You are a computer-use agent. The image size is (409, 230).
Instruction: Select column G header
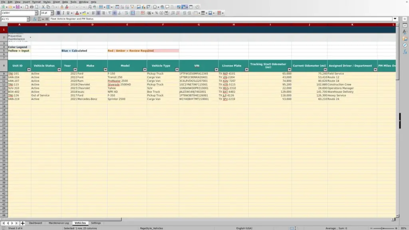coord(199,24)
